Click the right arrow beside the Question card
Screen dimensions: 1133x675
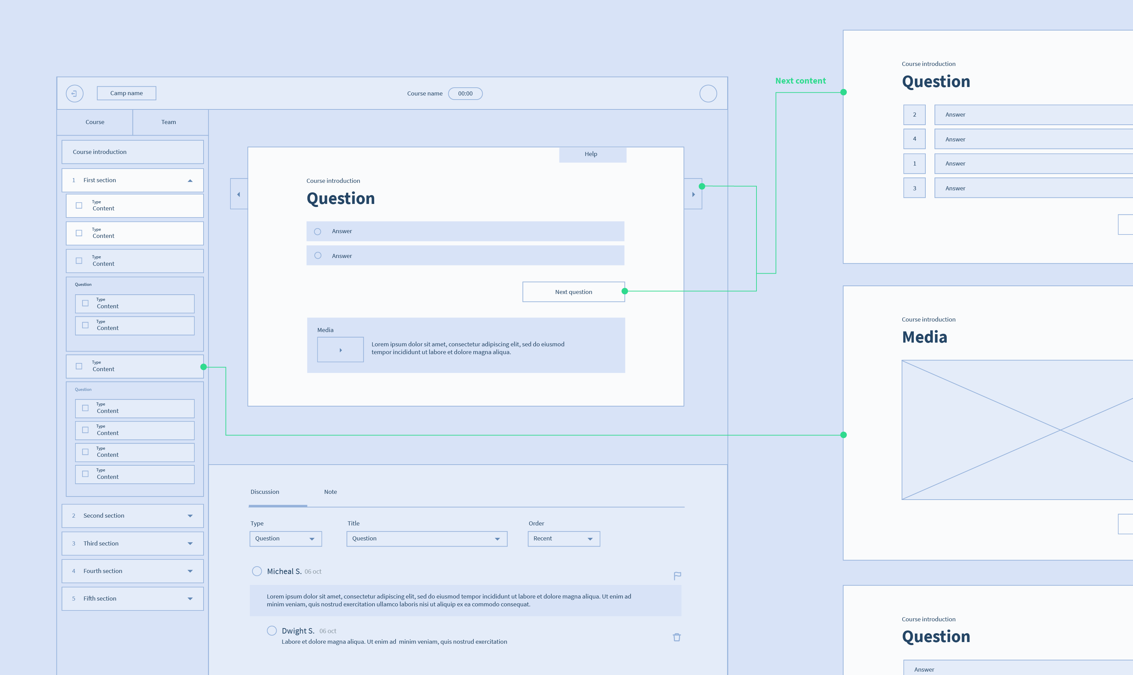coord(693,194)
